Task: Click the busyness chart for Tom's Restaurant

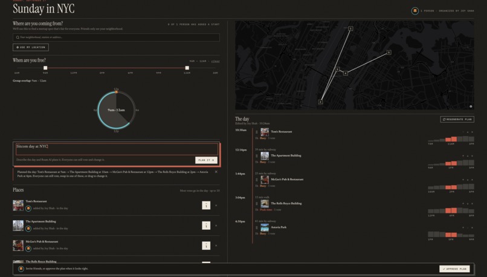Action: coord(451,139)
